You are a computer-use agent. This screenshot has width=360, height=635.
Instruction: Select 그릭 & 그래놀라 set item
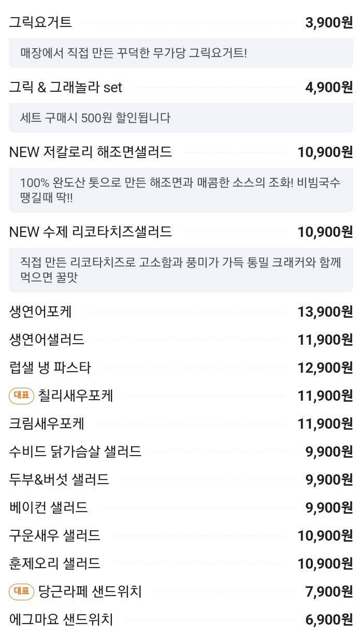tap(181, 87)
